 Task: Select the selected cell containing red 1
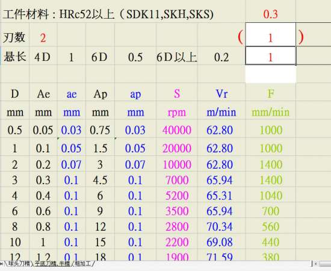271,55
